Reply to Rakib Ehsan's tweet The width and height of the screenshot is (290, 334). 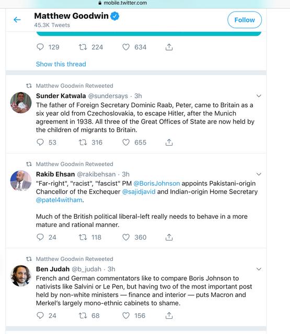point(40,237)
